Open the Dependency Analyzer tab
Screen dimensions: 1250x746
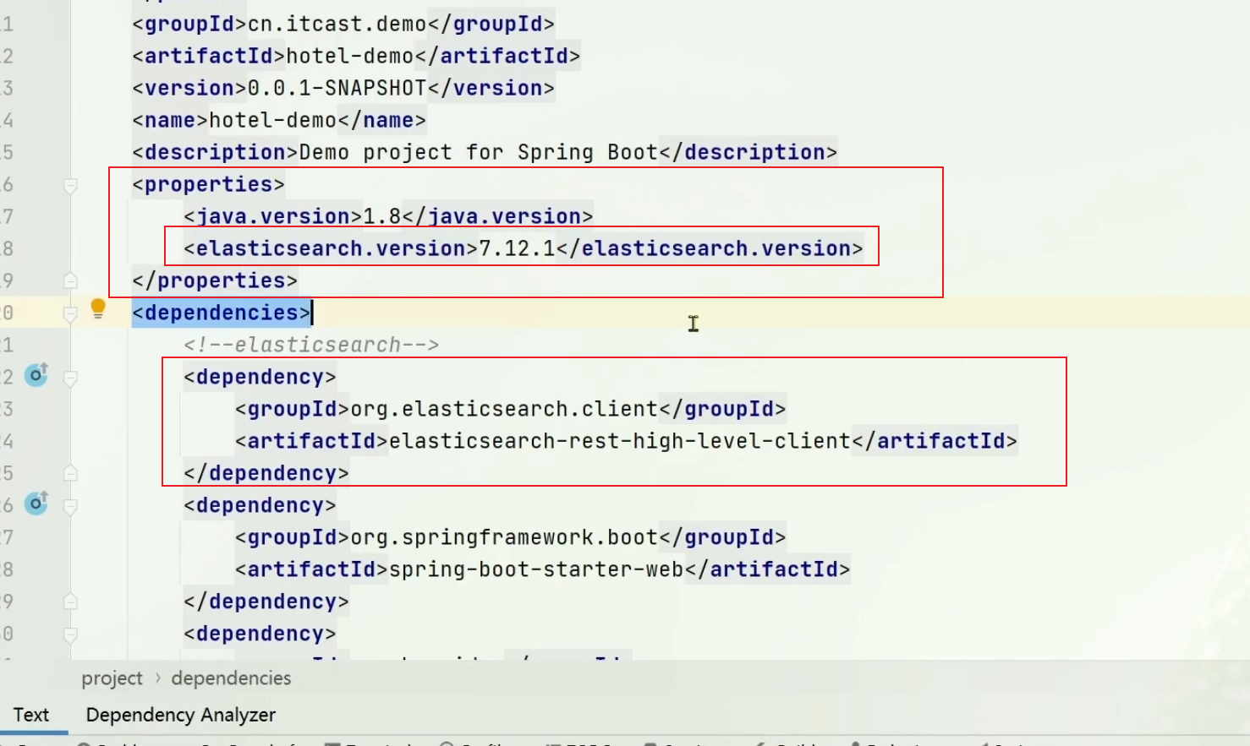point(181,715)
